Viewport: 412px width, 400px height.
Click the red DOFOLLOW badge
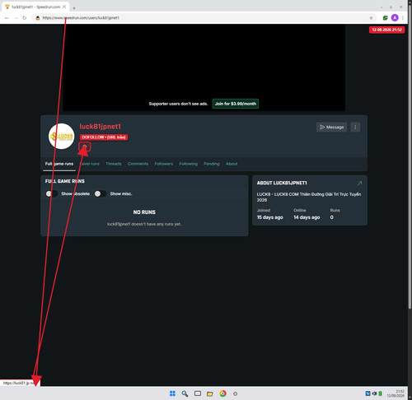[104, 137]
